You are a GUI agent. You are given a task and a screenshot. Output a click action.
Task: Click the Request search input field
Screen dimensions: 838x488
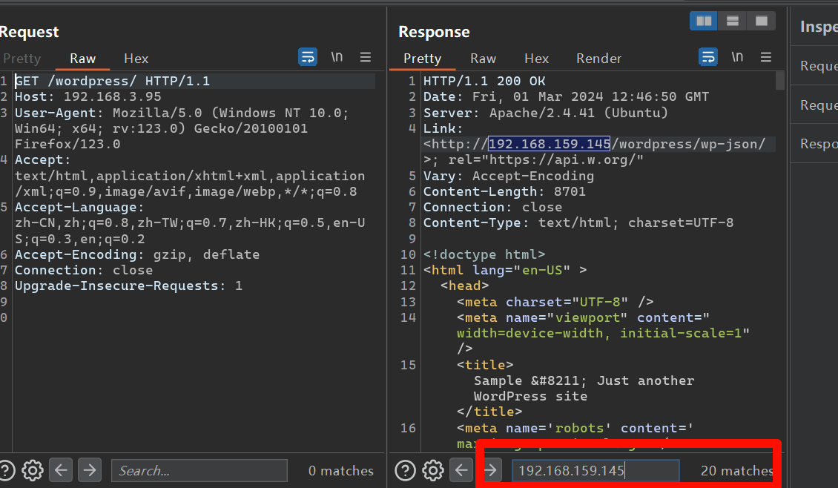199,471
